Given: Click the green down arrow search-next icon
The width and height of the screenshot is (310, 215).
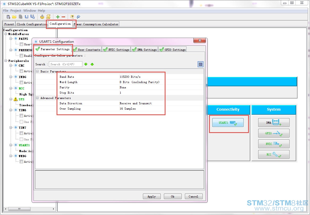Looking at the screenshot, I should click(86, 64).
